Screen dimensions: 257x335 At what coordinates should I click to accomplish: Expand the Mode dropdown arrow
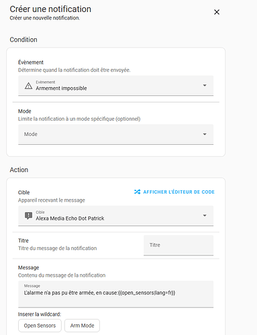pos(205,134)
